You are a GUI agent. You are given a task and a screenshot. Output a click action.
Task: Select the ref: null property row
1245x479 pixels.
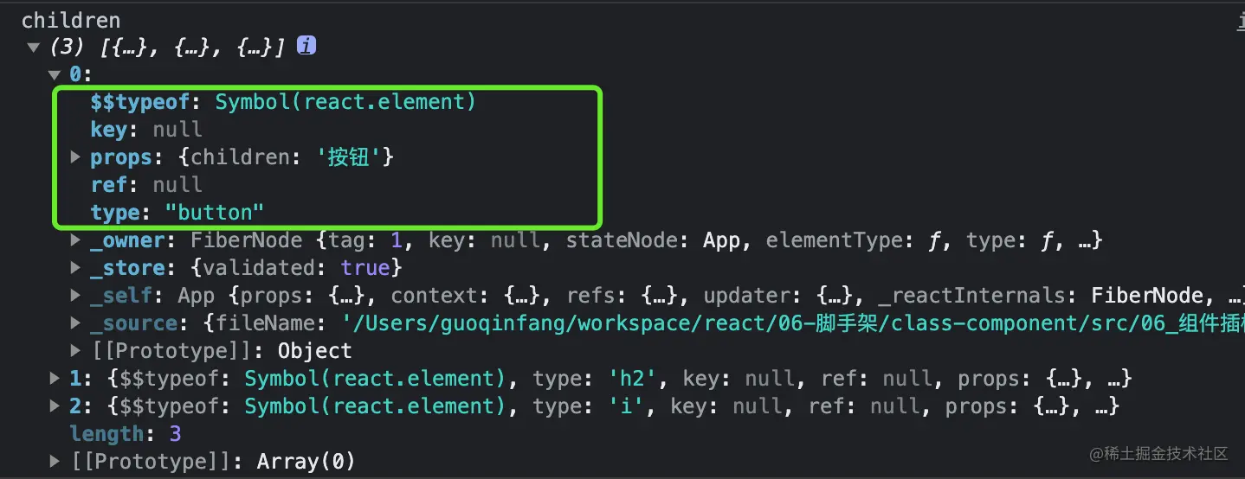(145, 185)
